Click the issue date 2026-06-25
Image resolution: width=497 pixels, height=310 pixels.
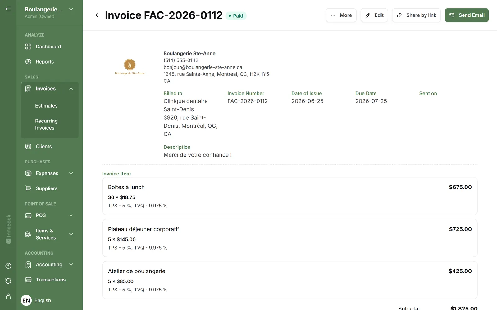click(308, 101)
